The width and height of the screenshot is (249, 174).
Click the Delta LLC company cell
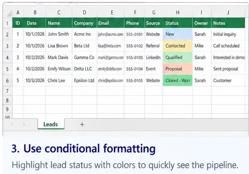tap(85, 69)
